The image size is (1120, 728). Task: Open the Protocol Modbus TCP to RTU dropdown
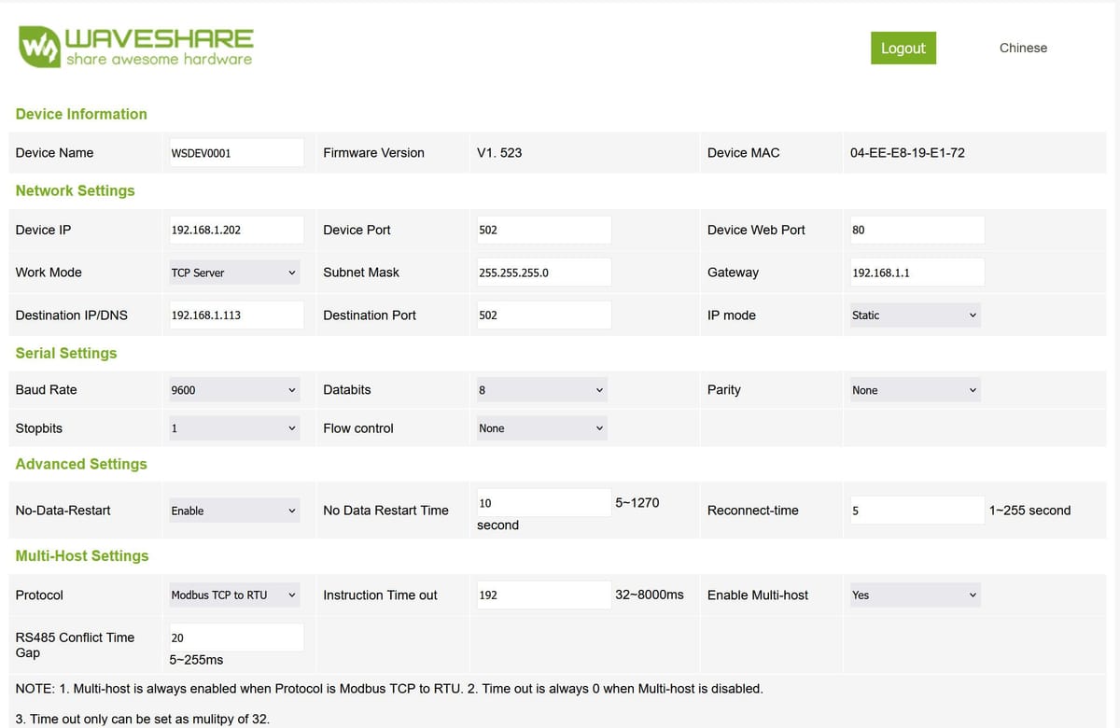pos(234,595)
